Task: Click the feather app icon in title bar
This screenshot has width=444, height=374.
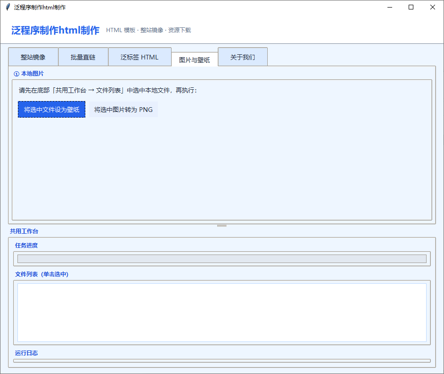Action: coord(8,7)
